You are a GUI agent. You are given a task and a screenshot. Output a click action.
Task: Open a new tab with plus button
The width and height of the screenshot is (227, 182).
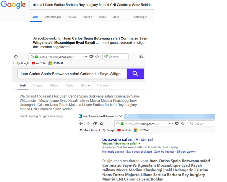pyautogui.click(x=128, y=116)
